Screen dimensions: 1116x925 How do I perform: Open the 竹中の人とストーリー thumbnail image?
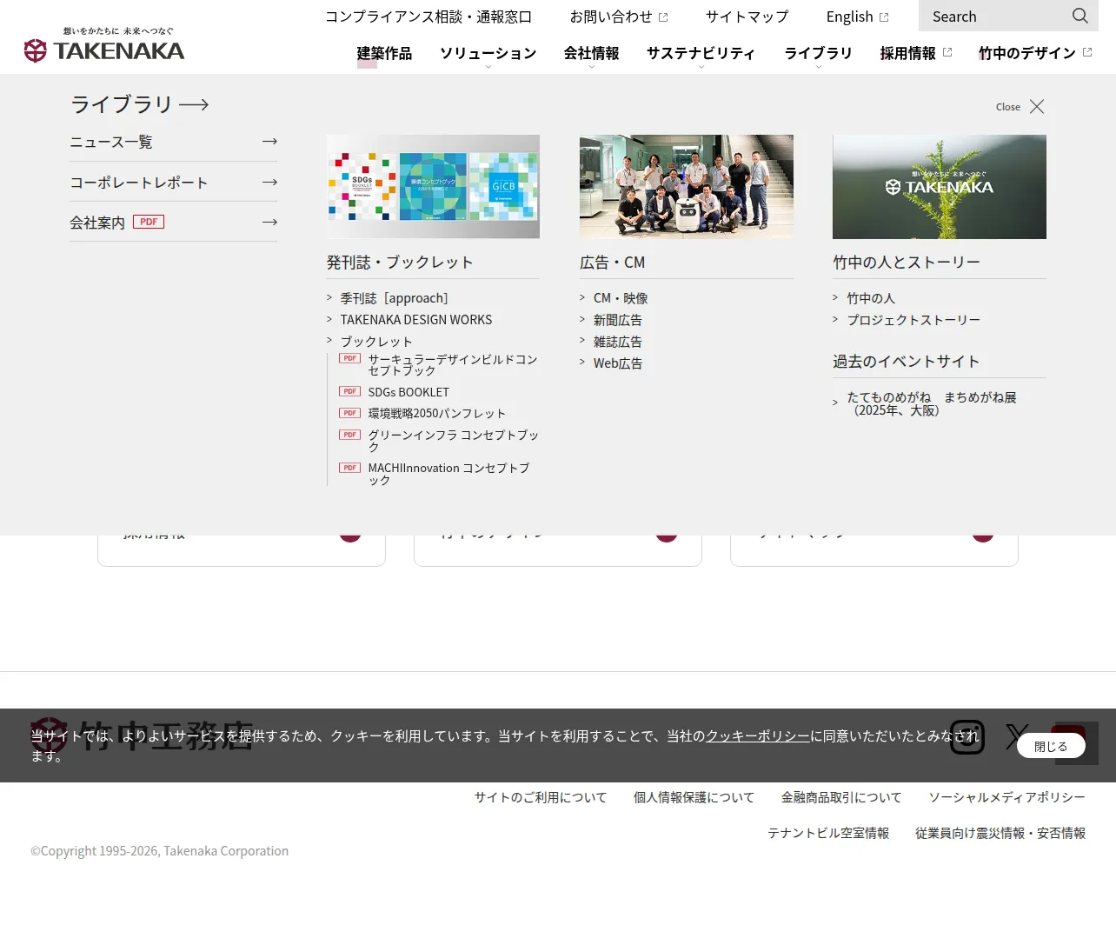pyautogui.click(x=940, y=187)
